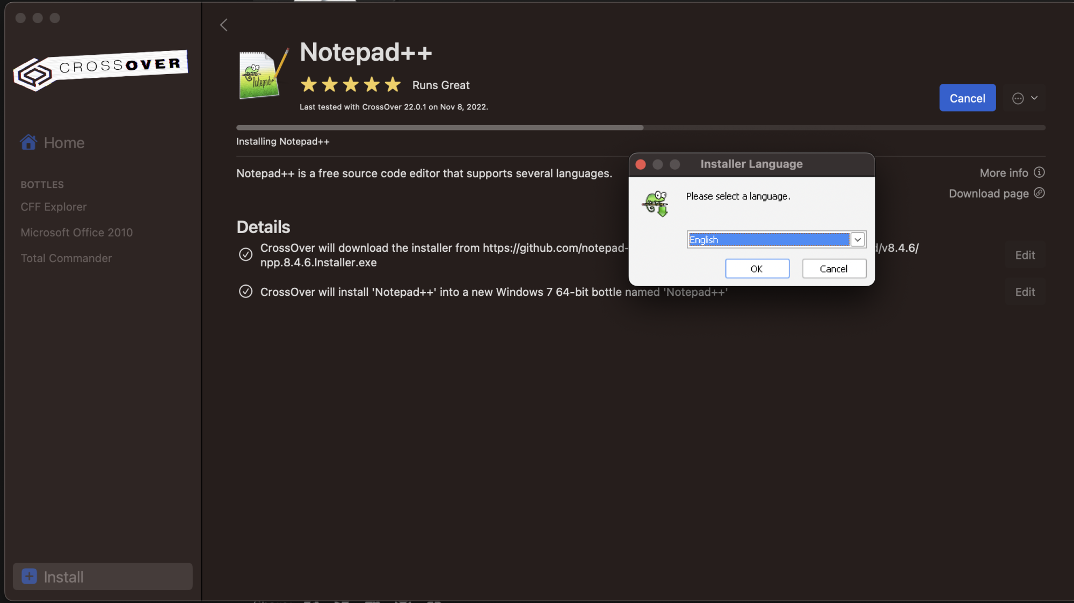Select the CFF Explorer bottle
The image size is (1074, 603).
pyautogui.click(x=53, y=207)
